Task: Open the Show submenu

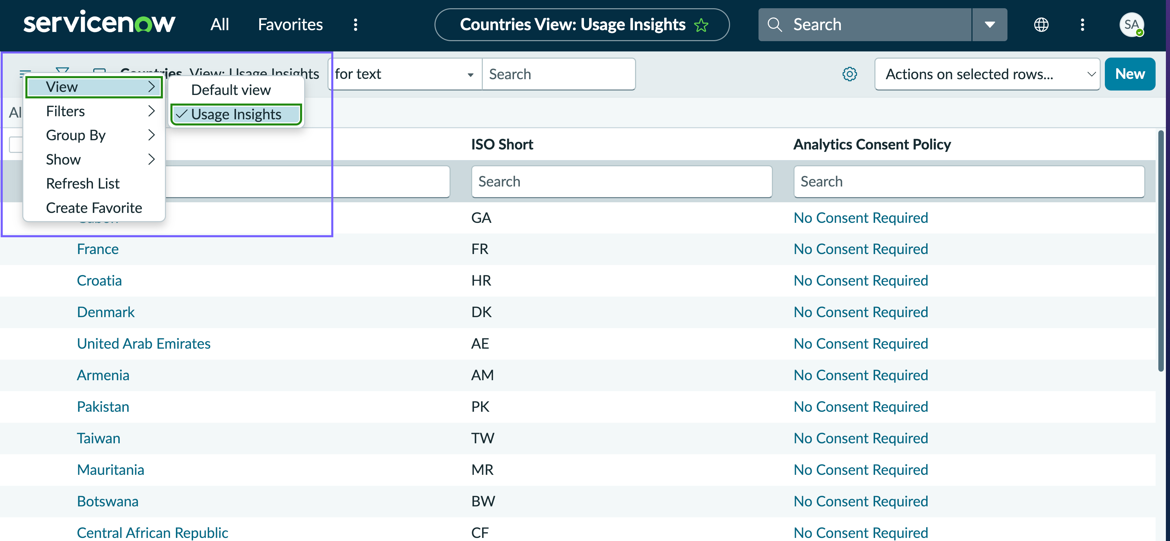Action: coord(94,159)
